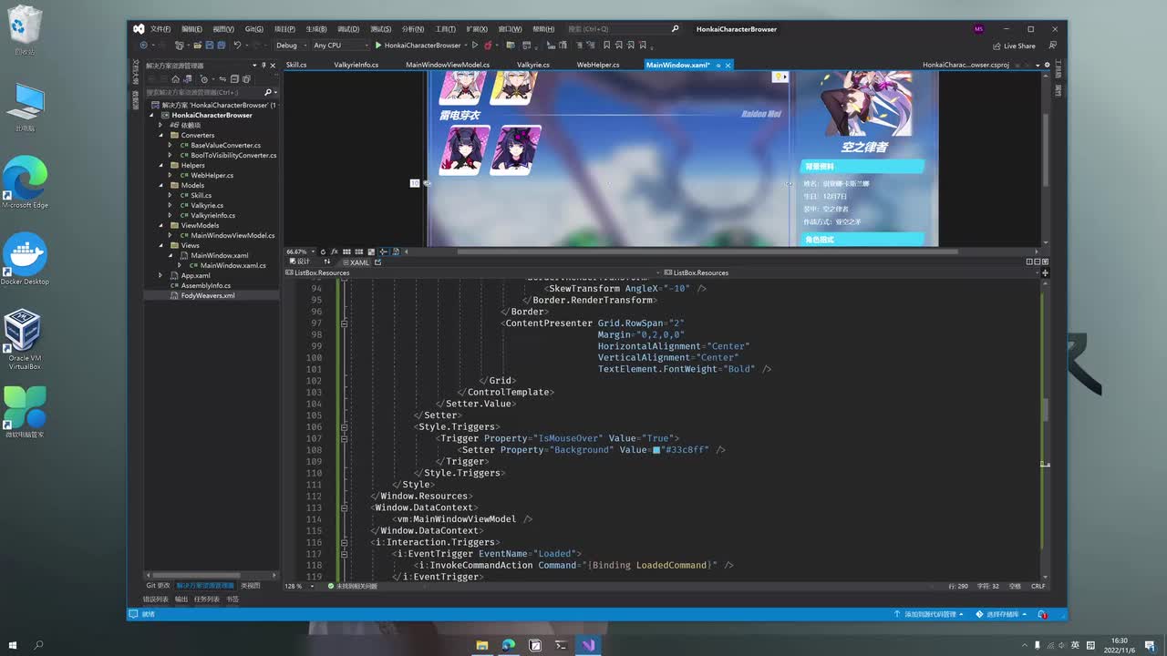The height and width of the screenshot is (656, 1167).
Task: Click the Save toolbar icon
Action: tap(210, 46)
